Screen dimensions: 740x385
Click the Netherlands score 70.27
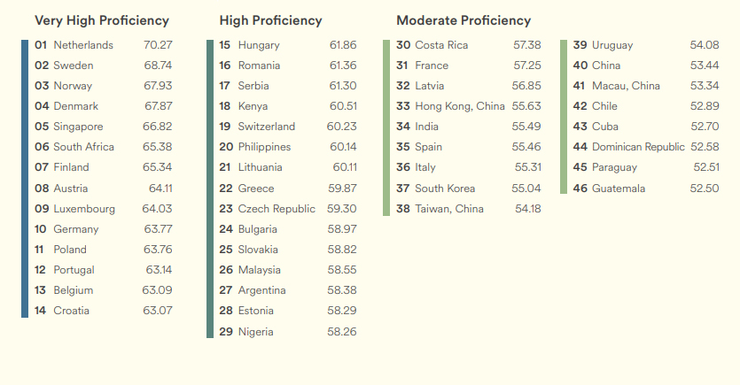[158, 45]
